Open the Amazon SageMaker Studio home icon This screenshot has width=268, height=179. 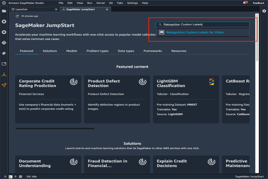click(x=3, y=3)
